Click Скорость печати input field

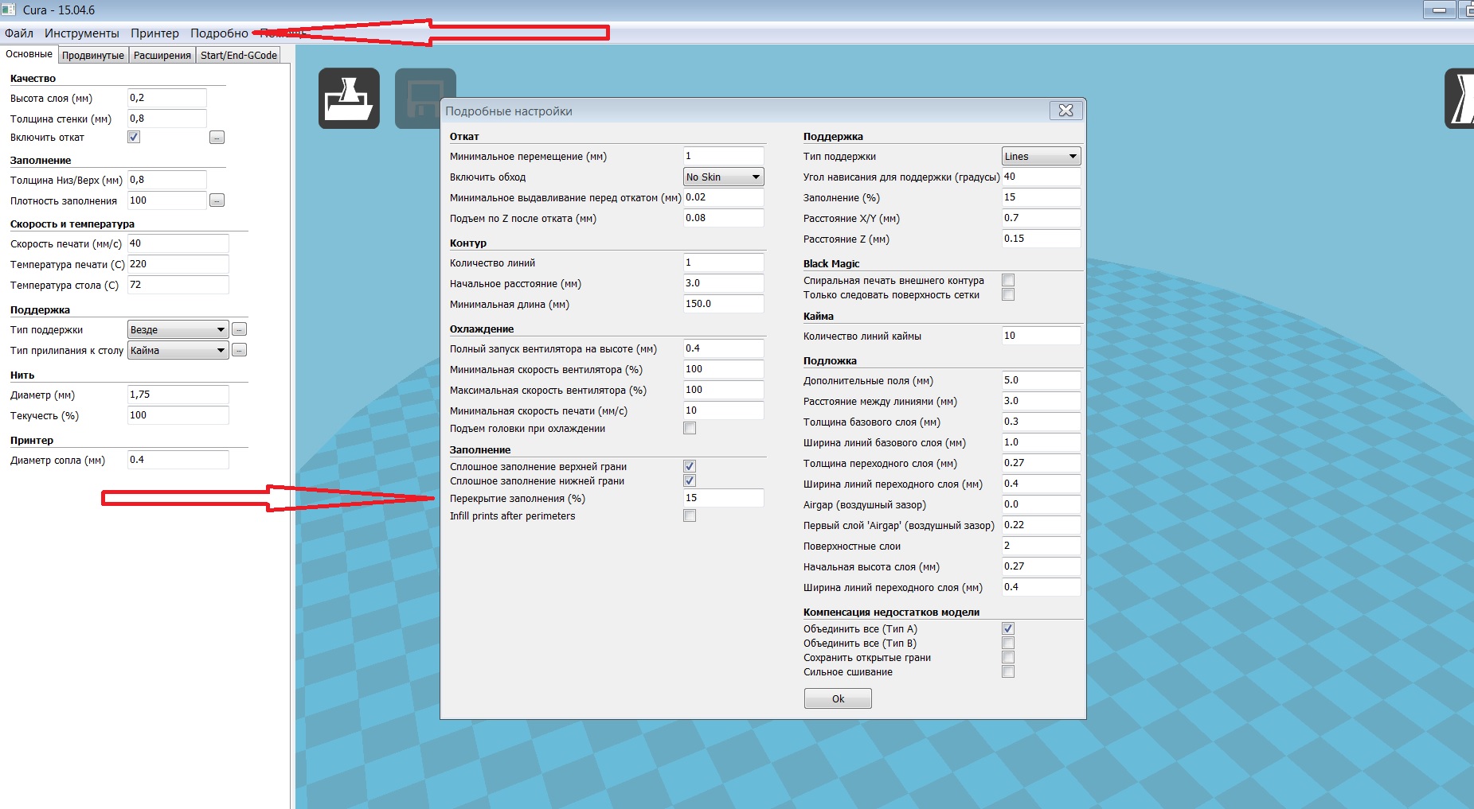(x=178, y=243)
